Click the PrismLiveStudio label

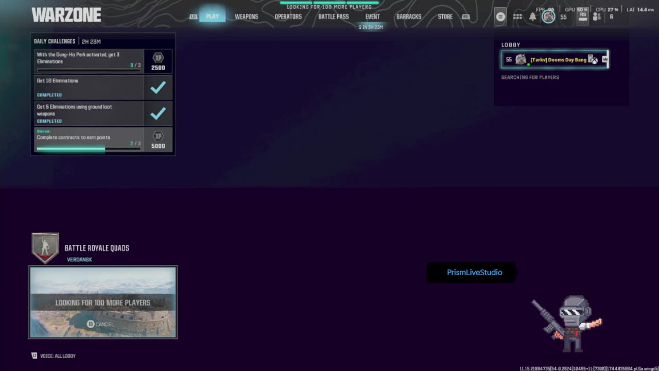click(474, 272)
